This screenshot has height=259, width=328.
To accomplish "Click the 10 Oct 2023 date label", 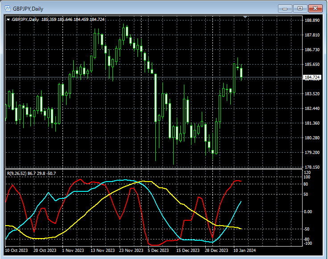I will click(x=17, y=250).
